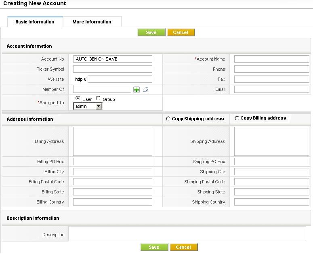Image resolution: width=313 pixels, height=254 pixels.
Task: Click the Shipping Postal Code input
Action: [x=272, y=182]
